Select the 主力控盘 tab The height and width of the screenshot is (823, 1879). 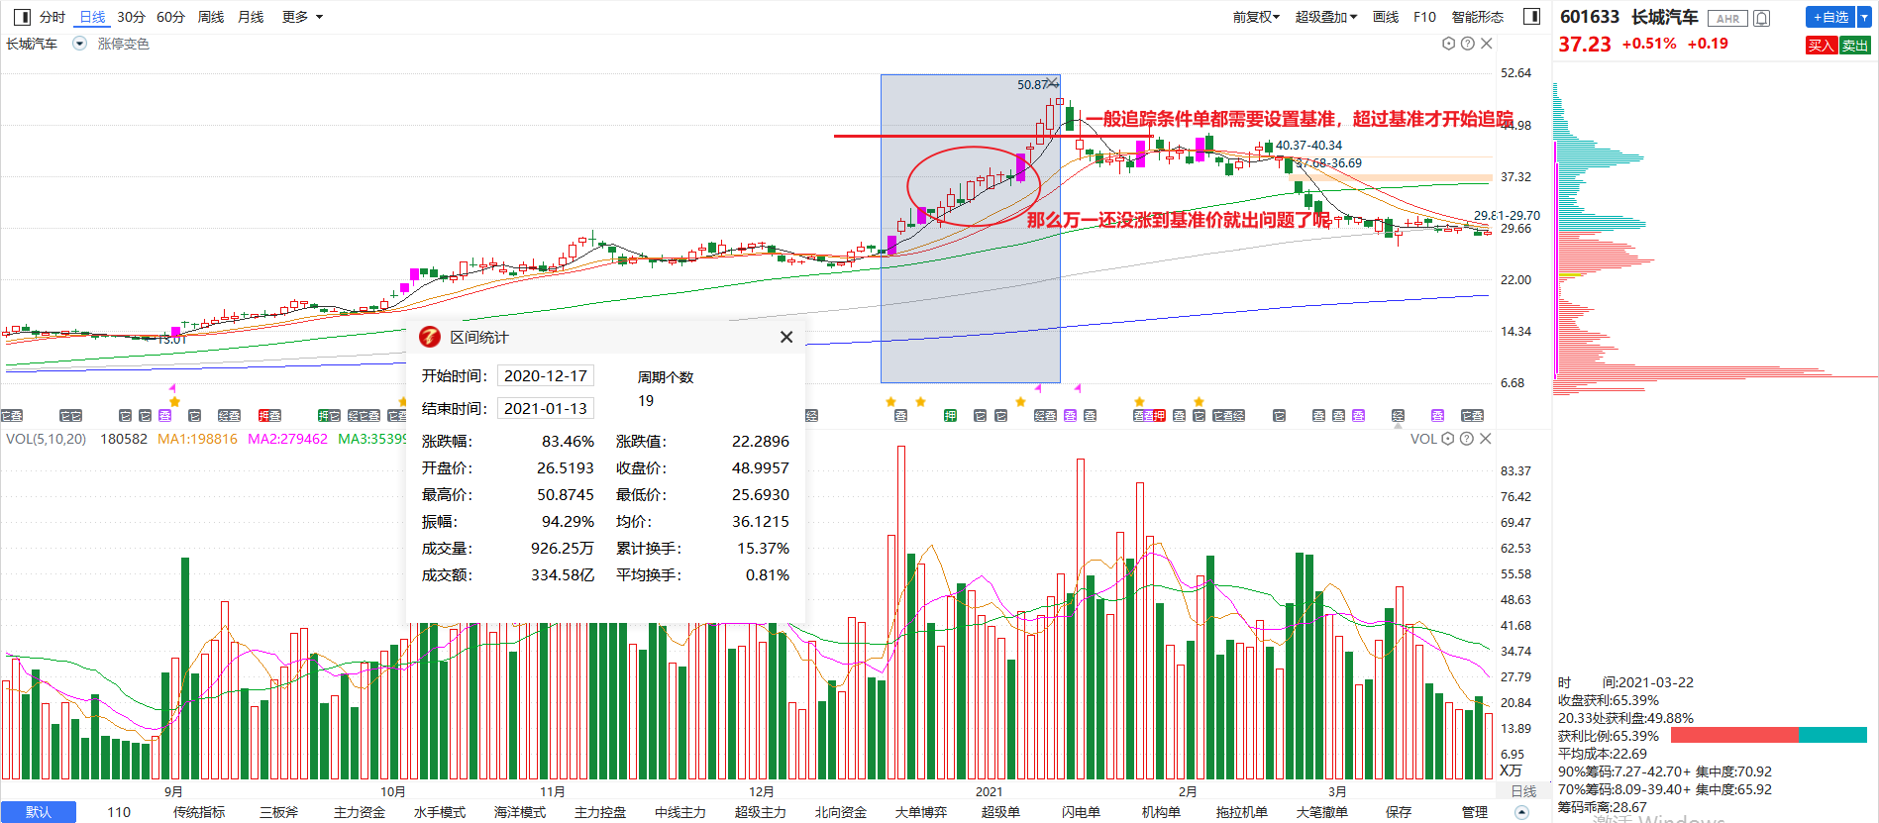(x=600, y=812)
